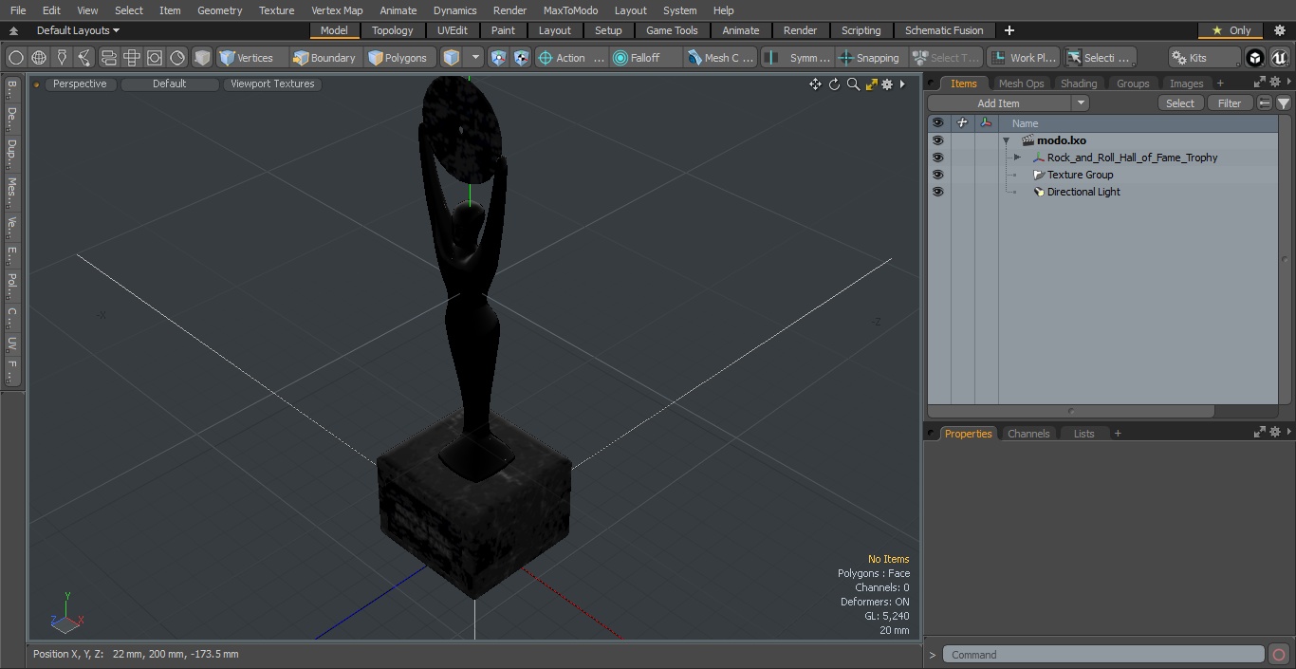The image size is (1296, 669).
Task: Click the Items selection cube icon
Action: pyautogui.click(x=452, y=58)
